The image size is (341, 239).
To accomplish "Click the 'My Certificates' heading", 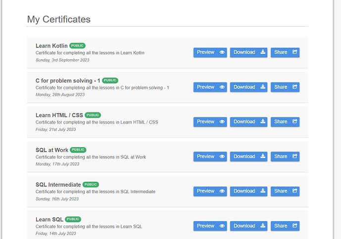I will [x=59, y=19].
